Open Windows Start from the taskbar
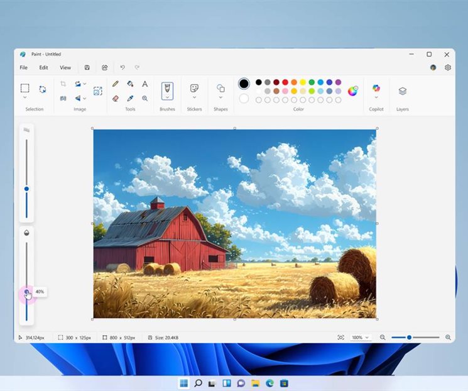 click(183, 383)
